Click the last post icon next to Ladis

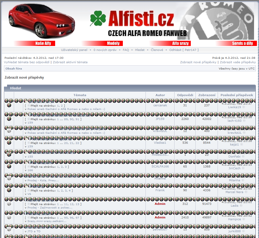pyautogui.click(x=241, y=206)
